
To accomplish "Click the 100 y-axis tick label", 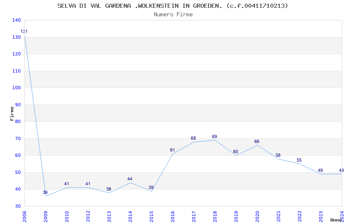I will pos(17,88).
